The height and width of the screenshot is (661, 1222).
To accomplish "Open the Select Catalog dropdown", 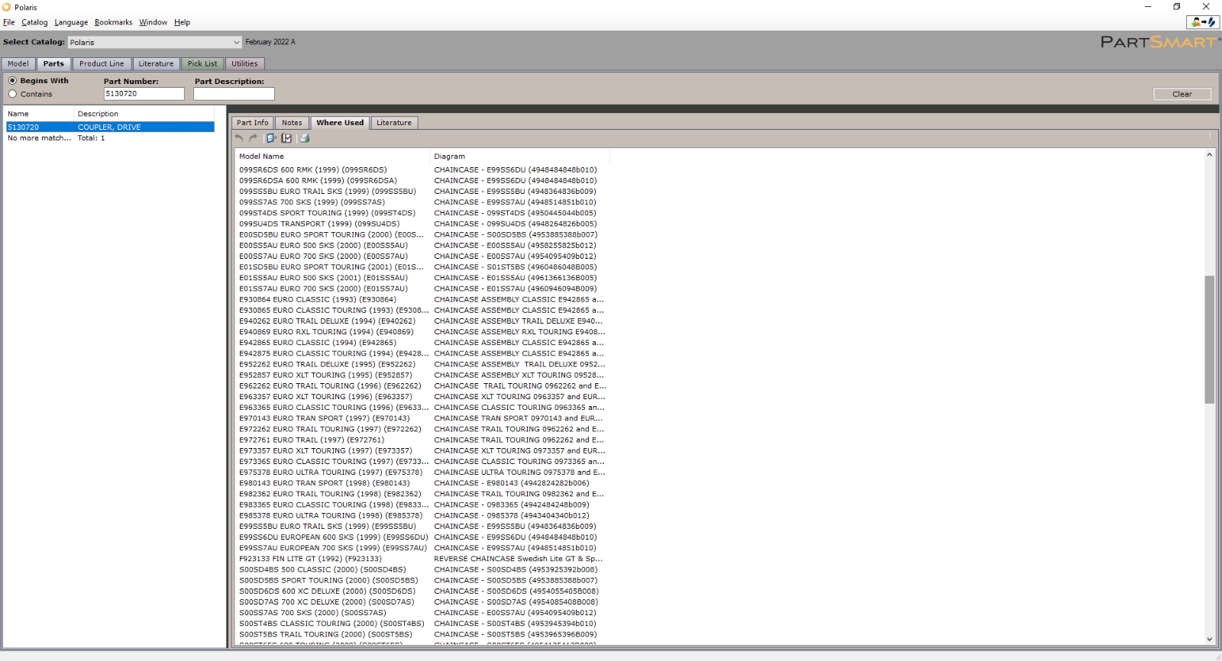I will click(155, 42).
